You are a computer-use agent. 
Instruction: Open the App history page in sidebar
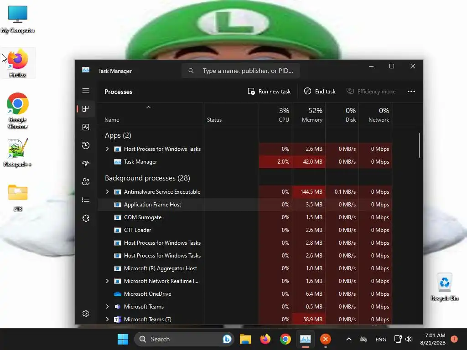point(86,145)
